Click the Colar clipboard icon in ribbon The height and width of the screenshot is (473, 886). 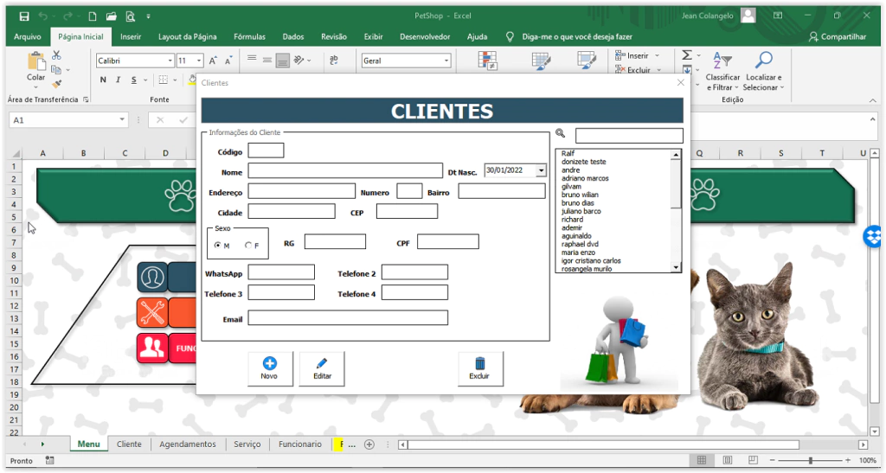coord(35,62)
